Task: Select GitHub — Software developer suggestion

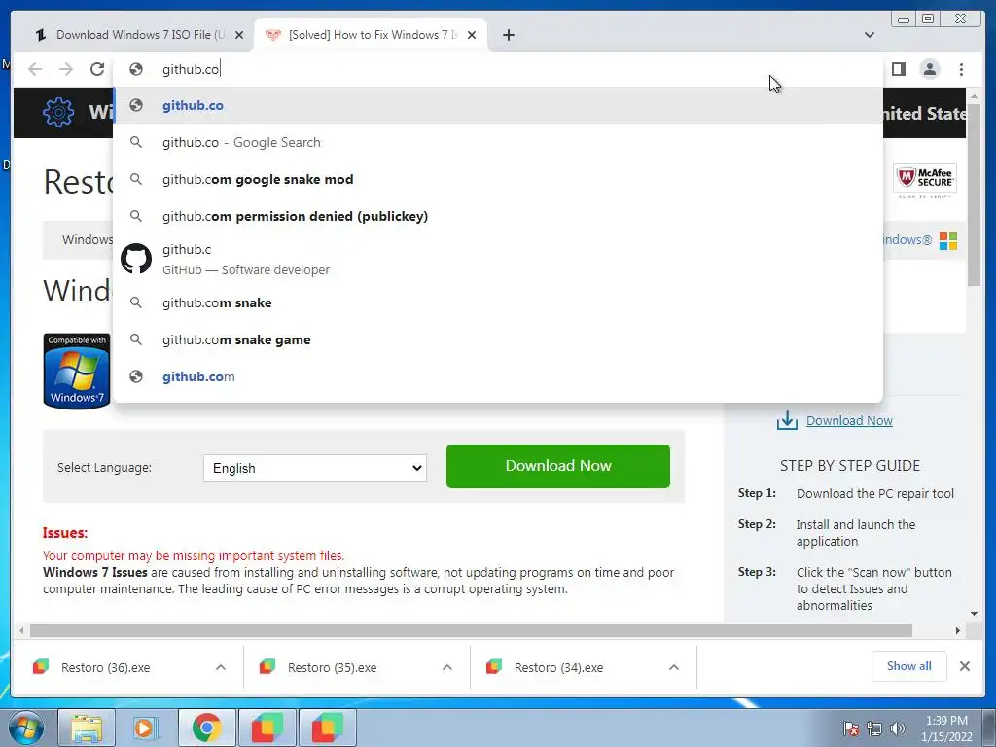Action: [x=497, y=259]
